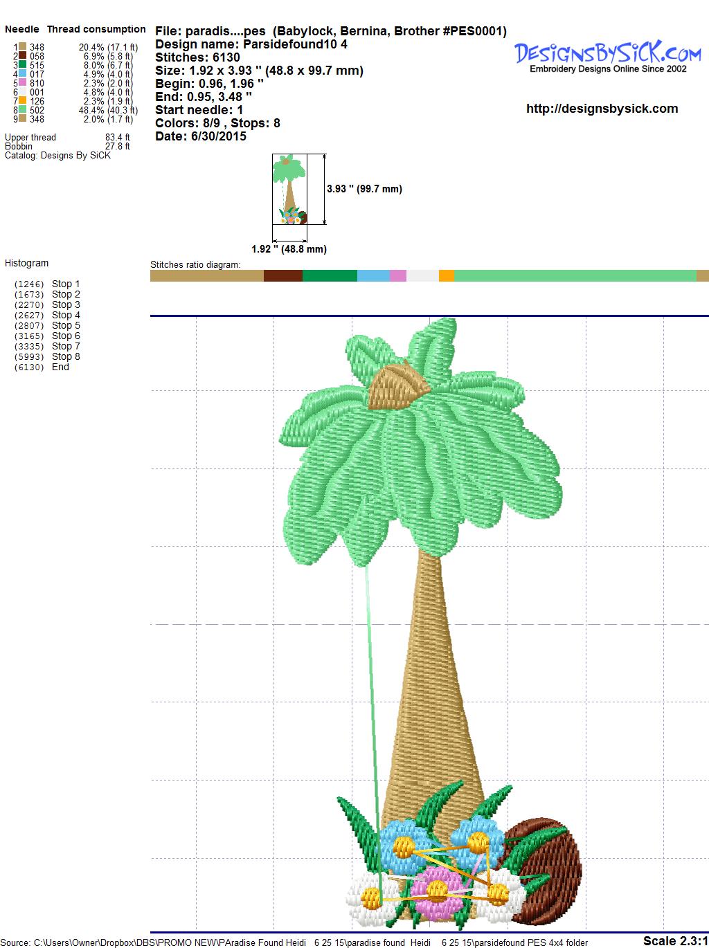The height and width of the screenshot is (948, 709).
Task: Click the pink flower in the design
Action: [x=436, y=893]
